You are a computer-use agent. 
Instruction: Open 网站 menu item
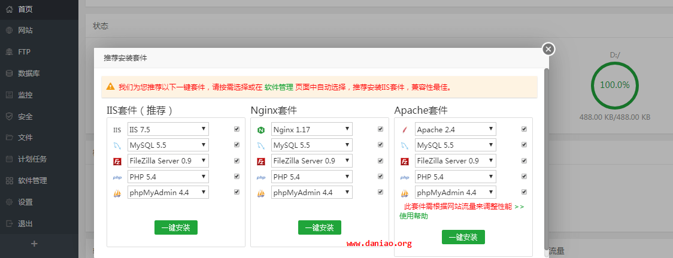[39, 31]
